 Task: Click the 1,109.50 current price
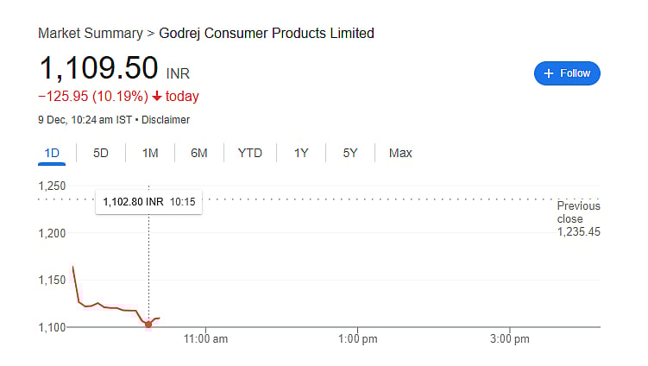(x=98, y=68)
